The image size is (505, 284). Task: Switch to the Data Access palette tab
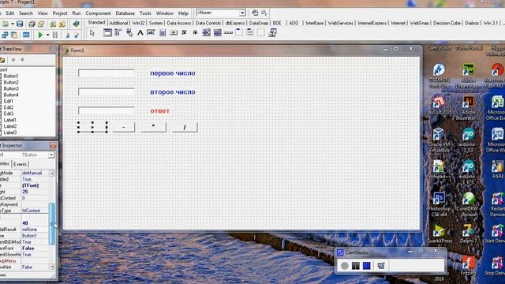point(179,23)
